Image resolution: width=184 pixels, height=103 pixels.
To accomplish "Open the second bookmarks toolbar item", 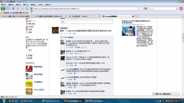I will tap(14, 13).
